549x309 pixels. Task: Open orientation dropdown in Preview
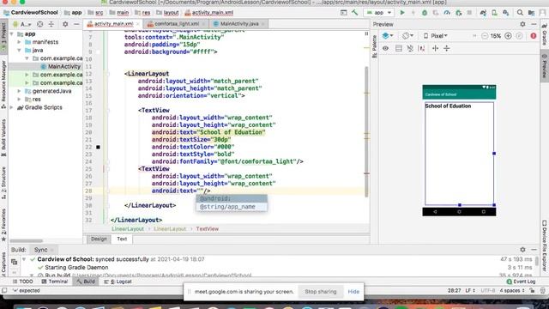(407, 36)
